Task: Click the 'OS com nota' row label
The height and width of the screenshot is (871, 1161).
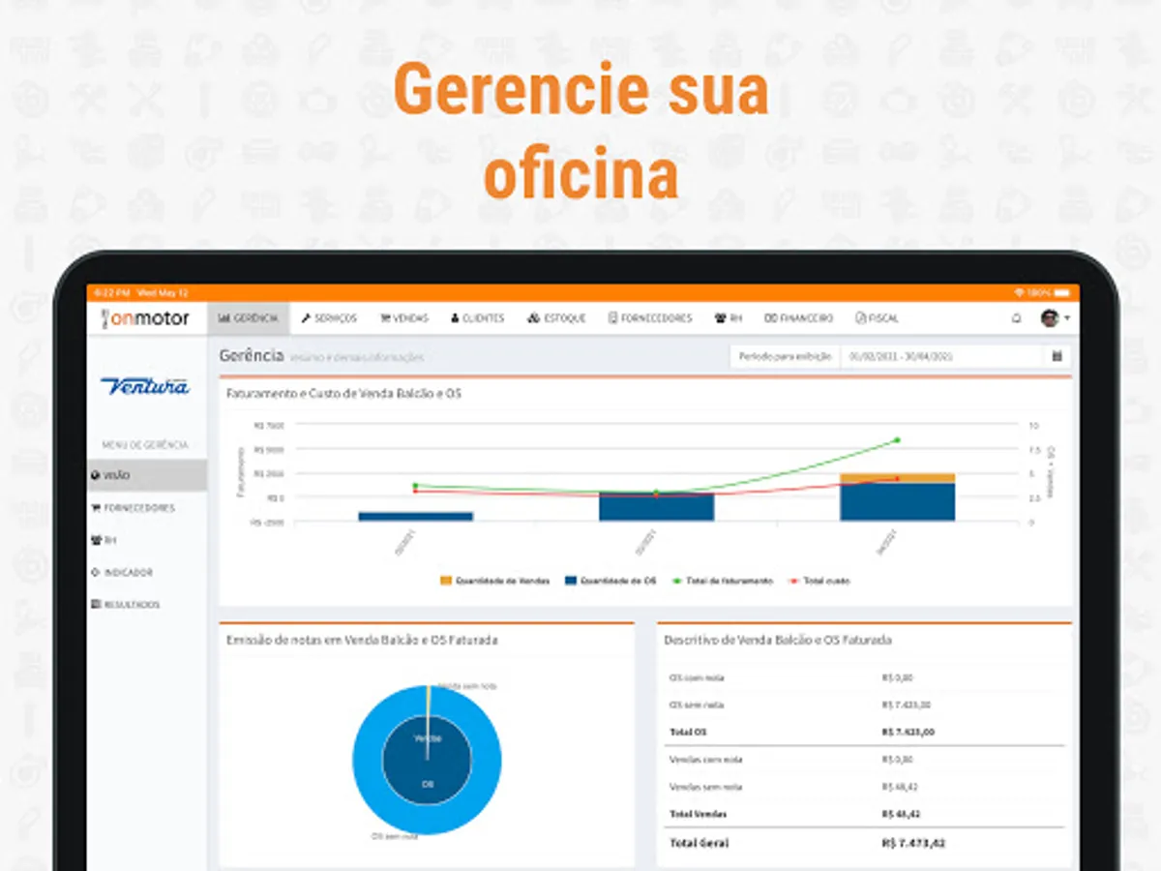Action: (x=697, y=677)
